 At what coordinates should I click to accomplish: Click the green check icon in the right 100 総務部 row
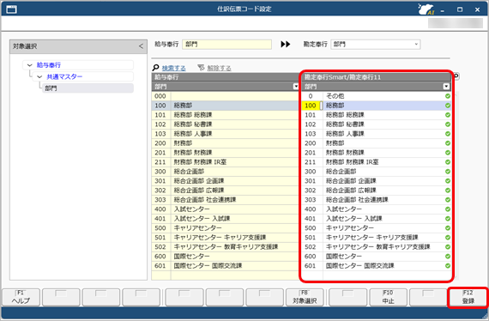click(x=448, y=106)
